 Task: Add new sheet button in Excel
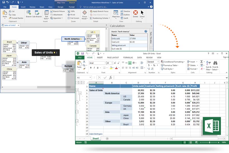tap(107, 138)
